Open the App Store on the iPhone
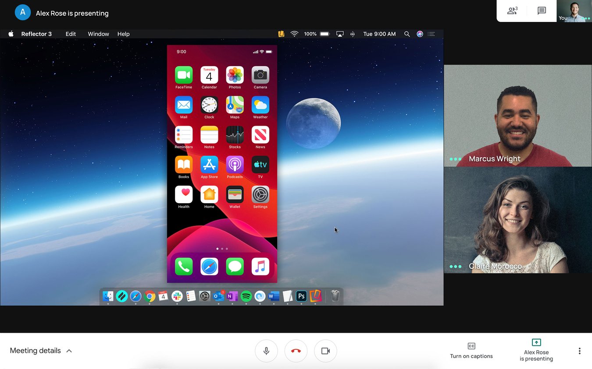This screenshot has width=592, height=369. (x=209, y=165)
